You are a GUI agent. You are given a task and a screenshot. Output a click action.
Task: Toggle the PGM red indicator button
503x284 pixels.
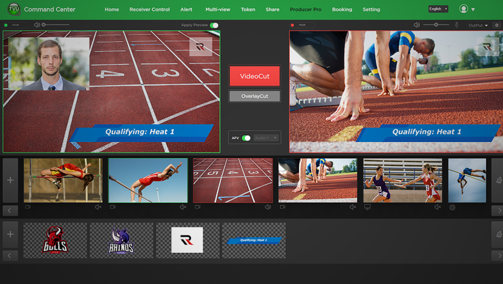click(292, 25)
